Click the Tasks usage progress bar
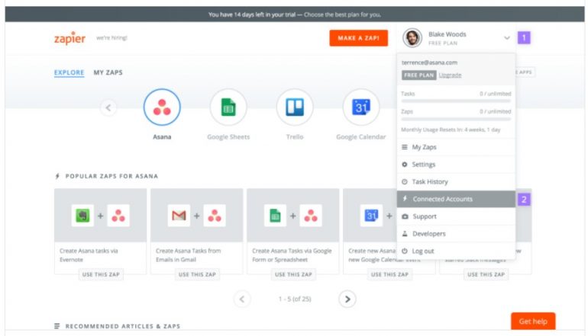Image resolution: width=588 pixels, height=336 pixels. (x=456, y=101)
